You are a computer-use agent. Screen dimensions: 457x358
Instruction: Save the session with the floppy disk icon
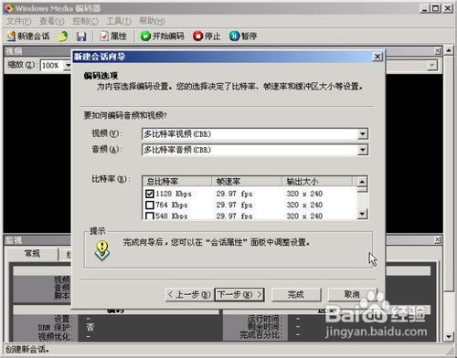81,37
